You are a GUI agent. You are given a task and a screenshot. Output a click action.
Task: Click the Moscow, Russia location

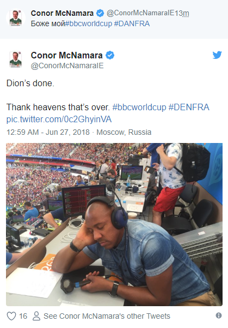124,132
